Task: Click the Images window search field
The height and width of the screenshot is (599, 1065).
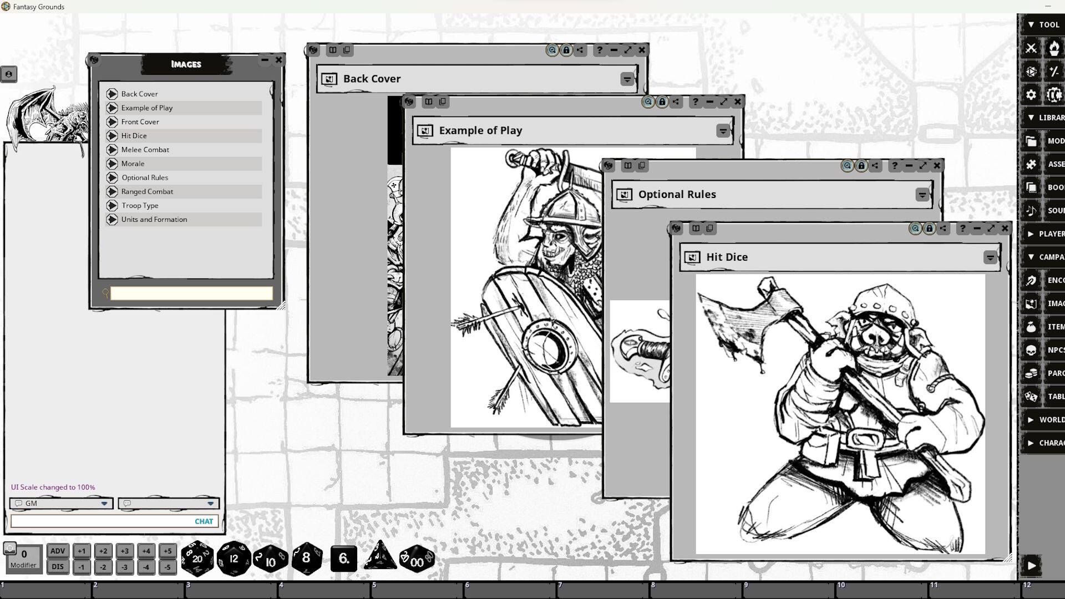Action: tap(191, 293)
